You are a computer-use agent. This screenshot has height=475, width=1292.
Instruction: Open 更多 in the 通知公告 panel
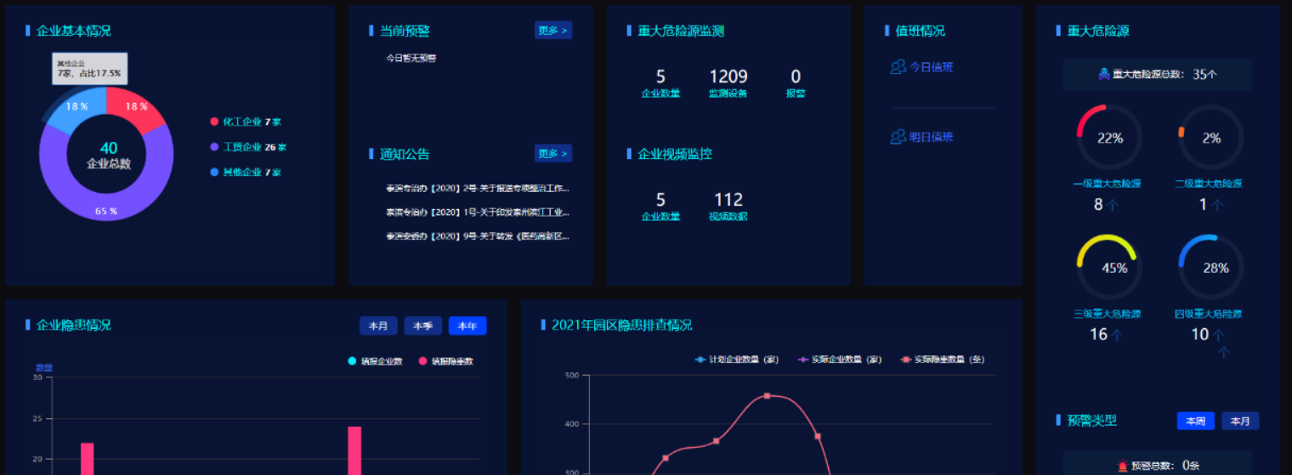[553, 154]
